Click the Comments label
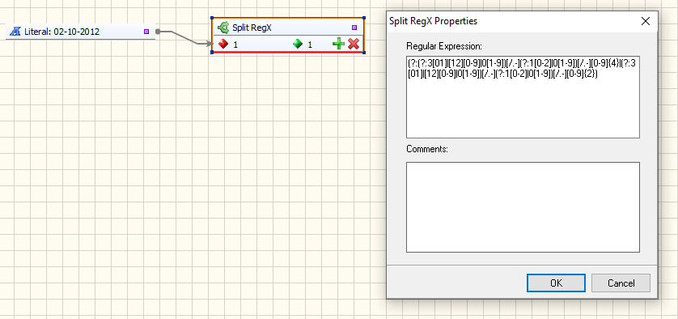This screenshot has width=678, height=319. coord(426,149)
